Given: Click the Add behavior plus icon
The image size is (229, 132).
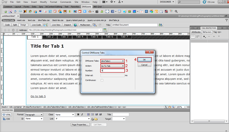Looking at the screenshot, I should click(204, 37).
